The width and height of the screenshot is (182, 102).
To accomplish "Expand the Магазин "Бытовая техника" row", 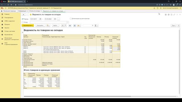I will 22,44.
